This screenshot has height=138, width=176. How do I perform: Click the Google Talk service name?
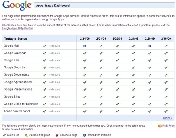(12, 60)
